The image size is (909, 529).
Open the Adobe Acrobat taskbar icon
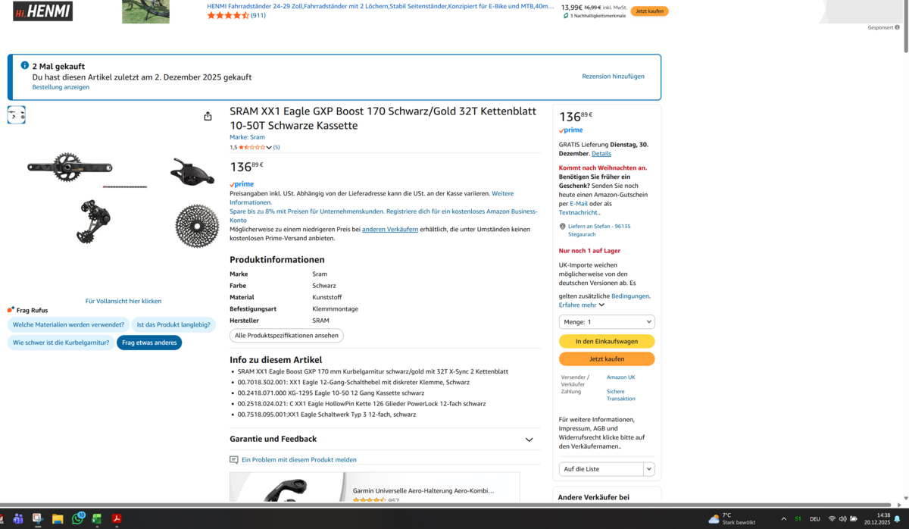click(x=117, y=519)
